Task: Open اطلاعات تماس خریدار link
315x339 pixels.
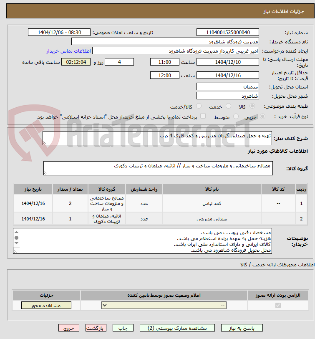Action: tap(69, 51)
